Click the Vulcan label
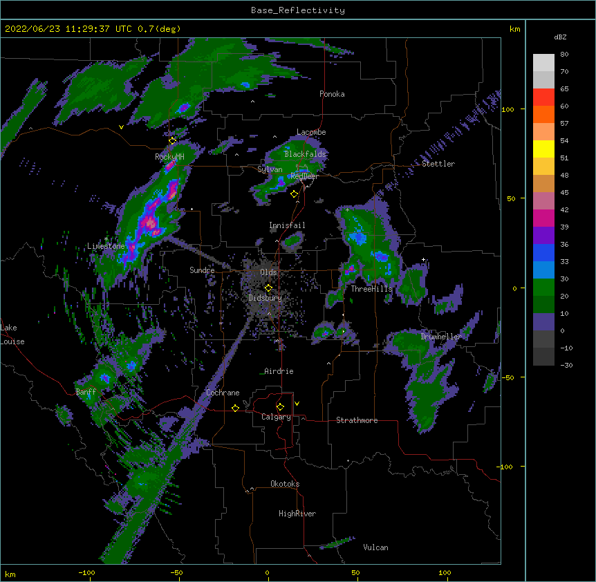Image resolution: width=596 pixels, height=582 pixels. (375, 547)
